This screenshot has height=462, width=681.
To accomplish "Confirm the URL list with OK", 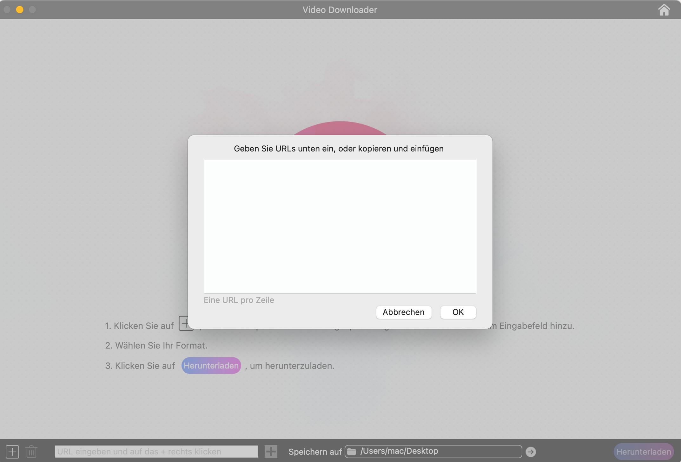I will point(458,312).
